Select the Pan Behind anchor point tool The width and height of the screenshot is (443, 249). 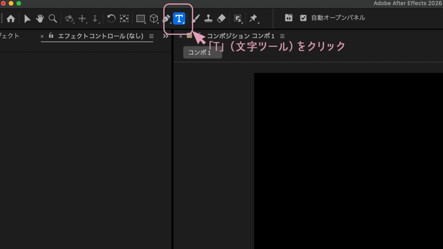(124, 19)
